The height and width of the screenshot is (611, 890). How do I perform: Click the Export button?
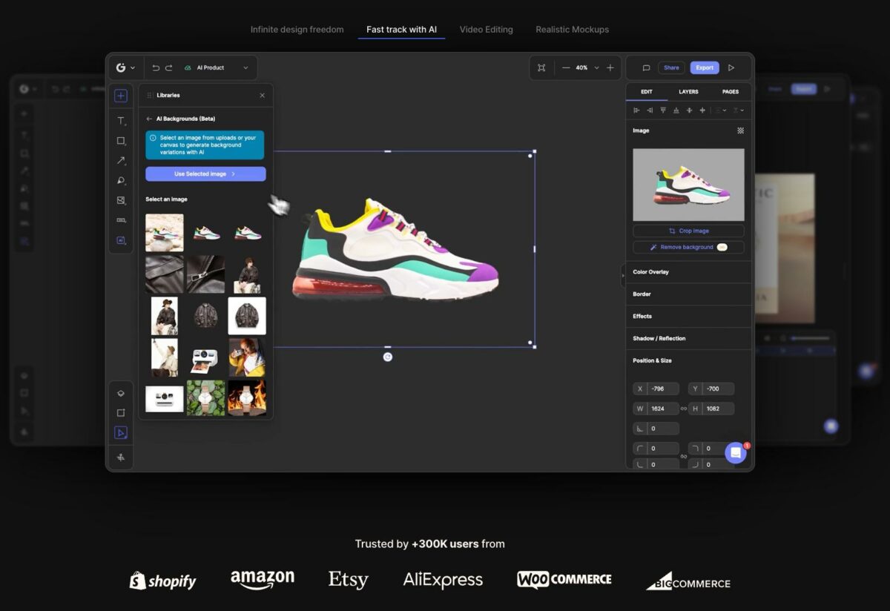click(x=704, y=67)
